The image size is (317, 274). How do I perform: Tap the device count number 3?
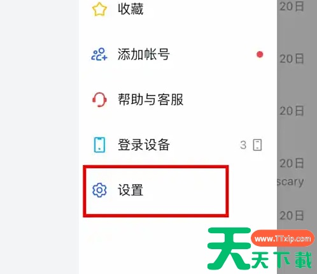pos(243,145)
